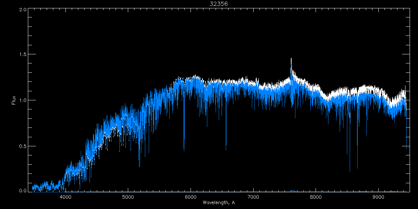Select the 7000 x-axis tick label

coord(253,197)
